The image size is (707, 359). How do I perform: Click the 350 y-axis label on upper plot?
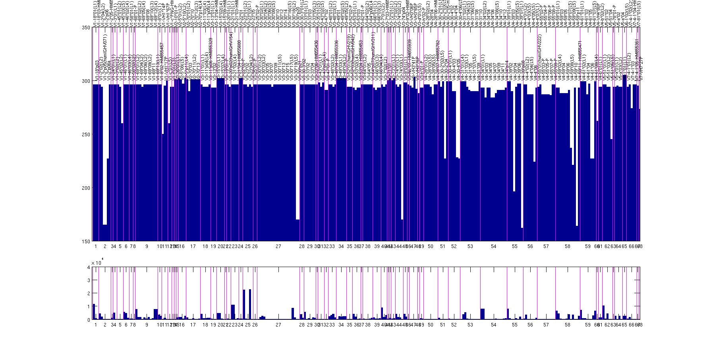coord(85,27)
